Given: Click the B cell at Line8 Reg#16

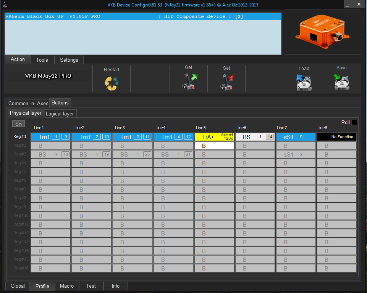Looking at the screenshot, I should click(337, 268).
